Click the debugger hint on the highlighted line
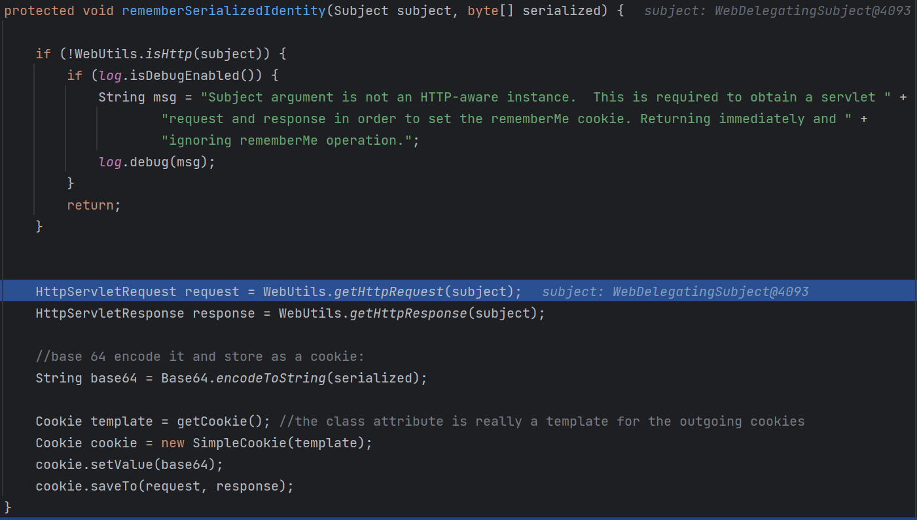The image size is (917, 520). point(675,291)
